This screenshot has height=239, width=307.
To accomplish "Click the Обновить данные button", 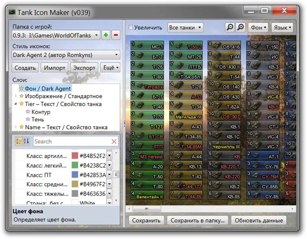I will 259,220.
